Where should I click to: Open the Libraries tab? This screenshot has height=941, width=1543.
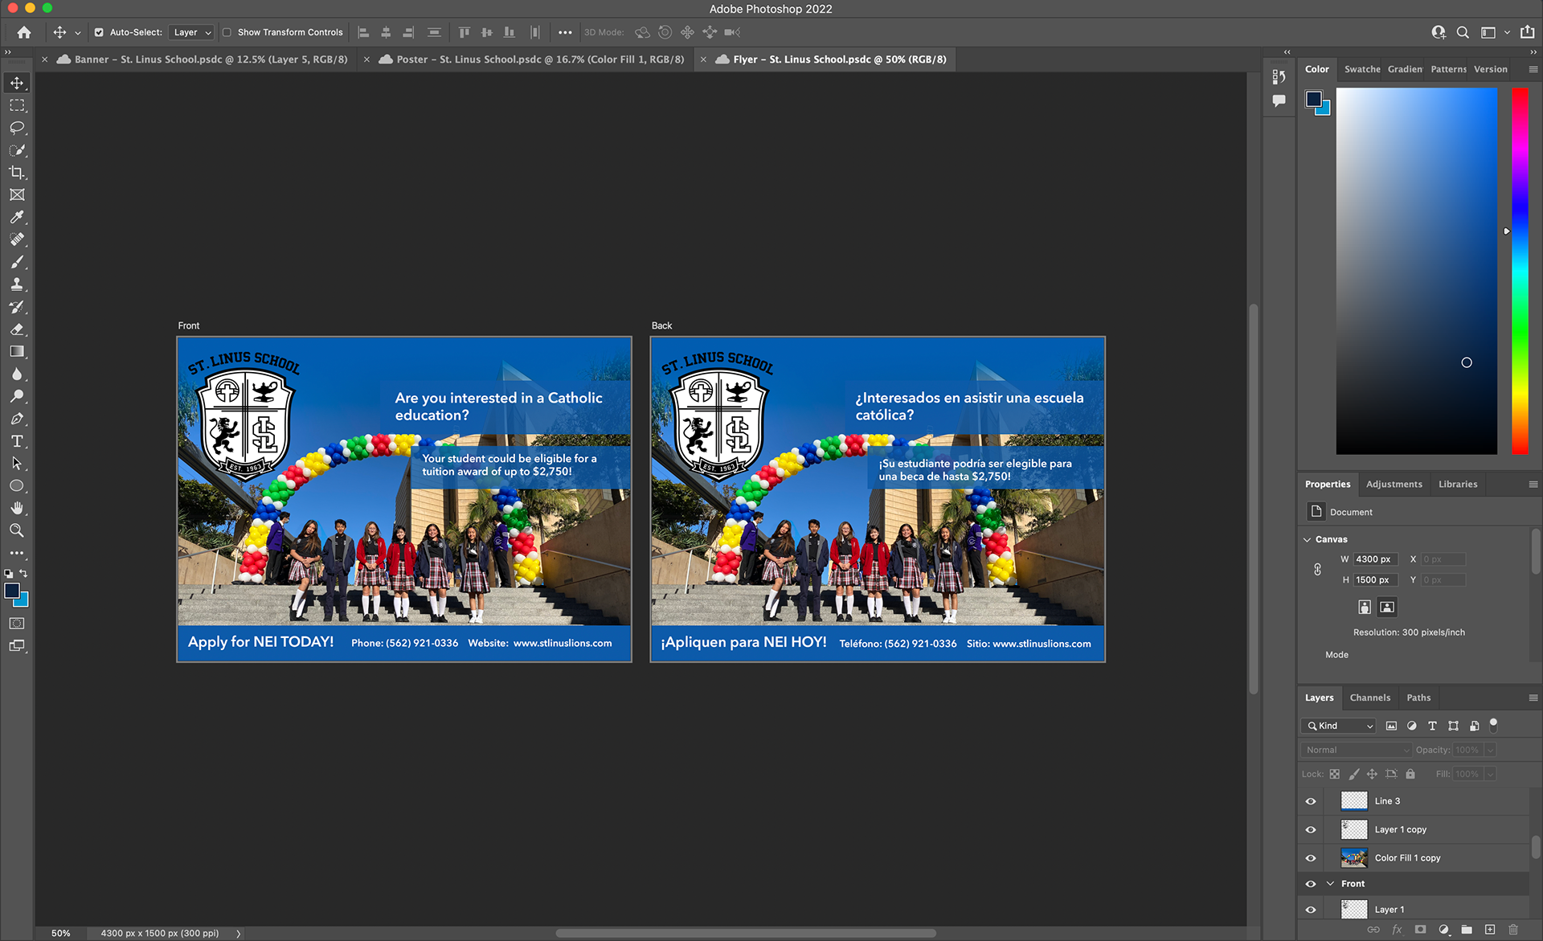1458,484
